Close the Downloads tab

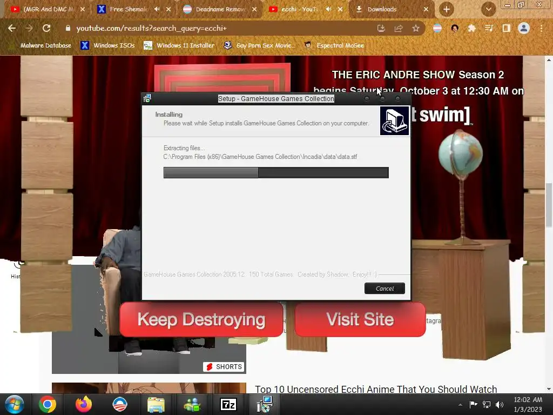(426, 10)
